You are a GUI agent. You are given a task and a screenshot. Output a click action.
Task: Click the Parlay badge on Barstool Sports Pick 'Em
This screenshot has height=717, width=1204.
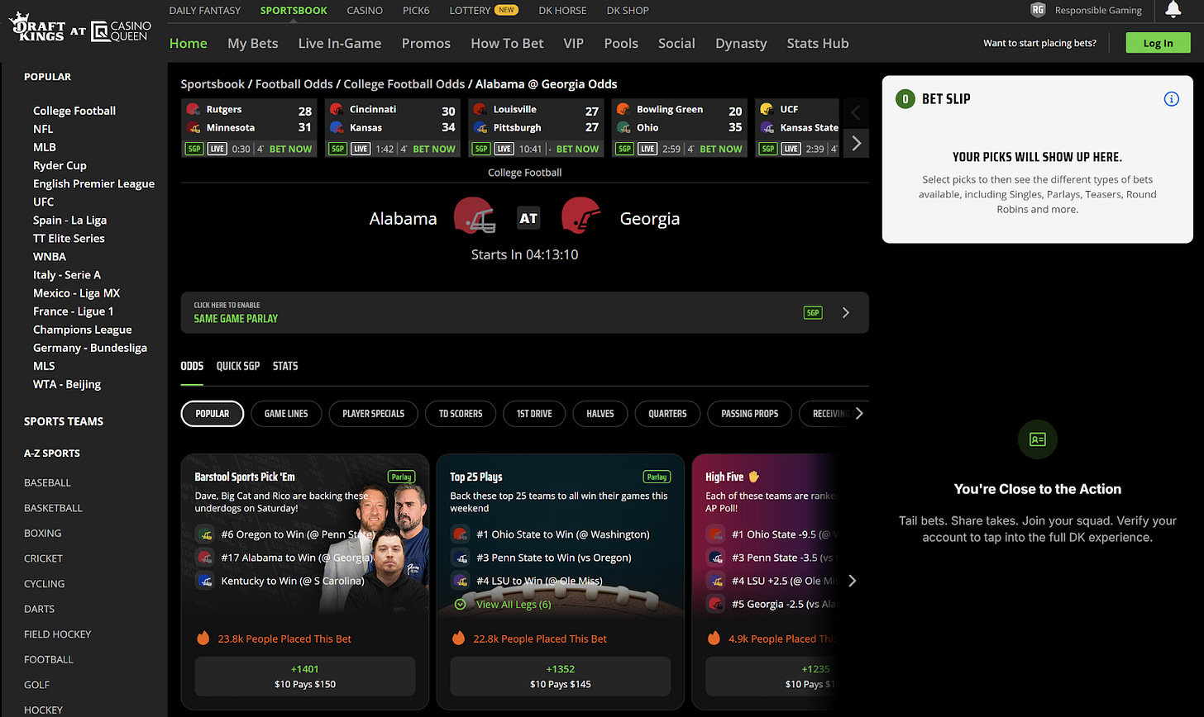coord(402,477)
